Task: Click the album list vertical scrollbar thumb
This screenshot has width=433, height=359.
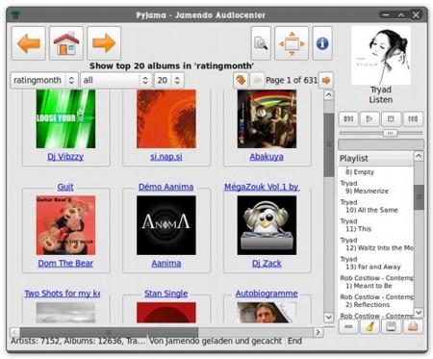Action: (329, 144)
